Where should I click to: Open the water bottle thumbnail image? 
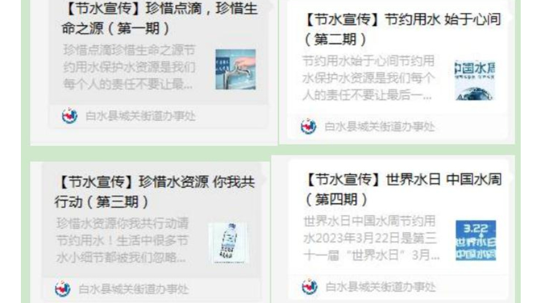click(229, 243)
